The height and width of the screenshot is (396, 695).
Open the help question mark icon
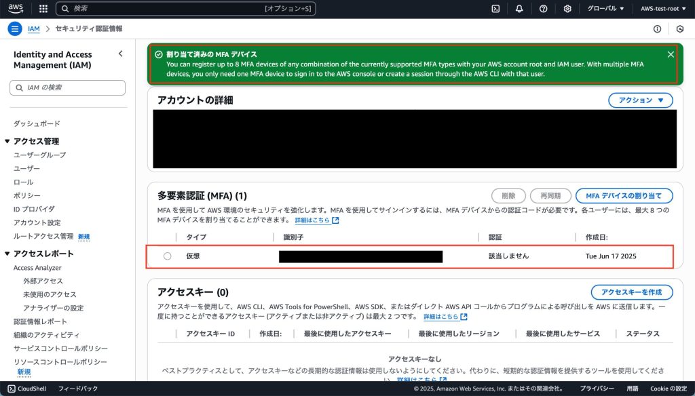pos(543,8)
